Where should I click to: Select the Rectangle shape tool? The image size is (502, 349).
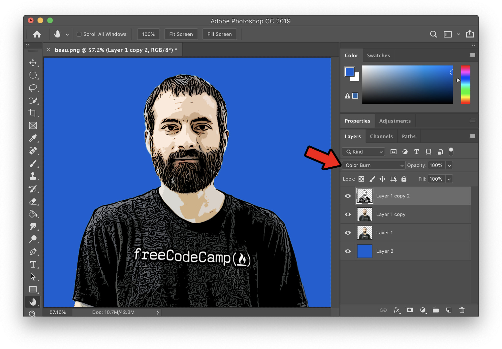(x=33, y=290)
